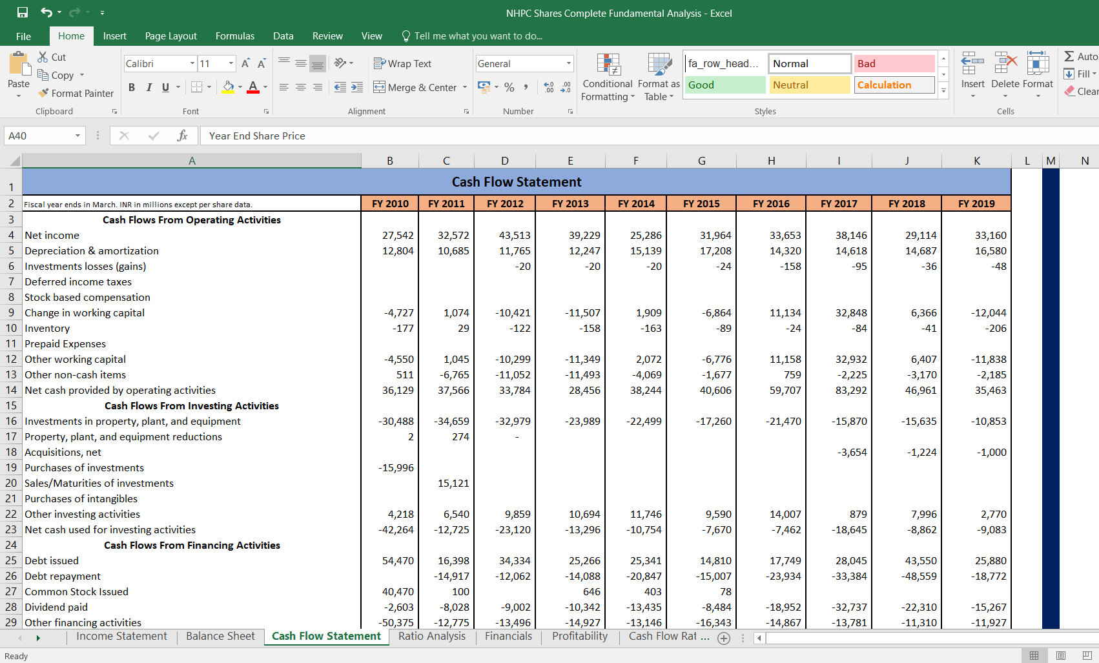Open the font size dropdown
This screenshot has height=663, width=1099.
[x=231, y=63]
